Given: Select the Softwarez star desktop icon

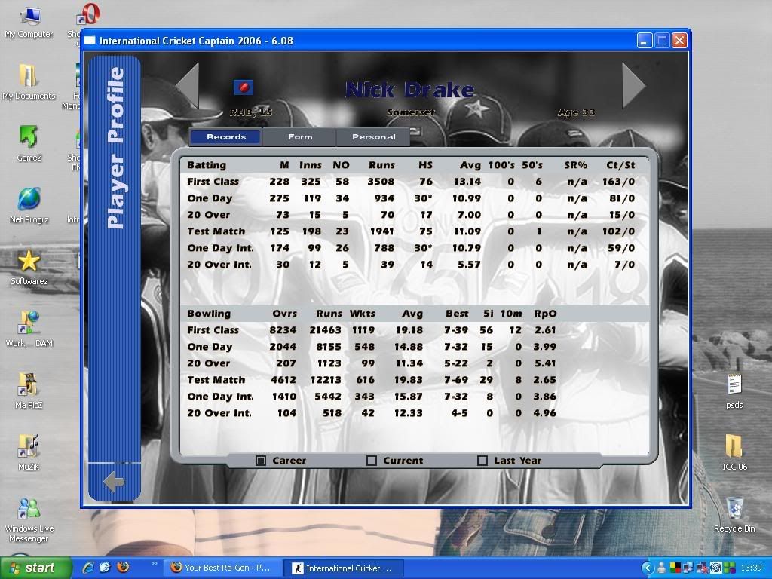Looking at the screenshot, I should (29, 268).
